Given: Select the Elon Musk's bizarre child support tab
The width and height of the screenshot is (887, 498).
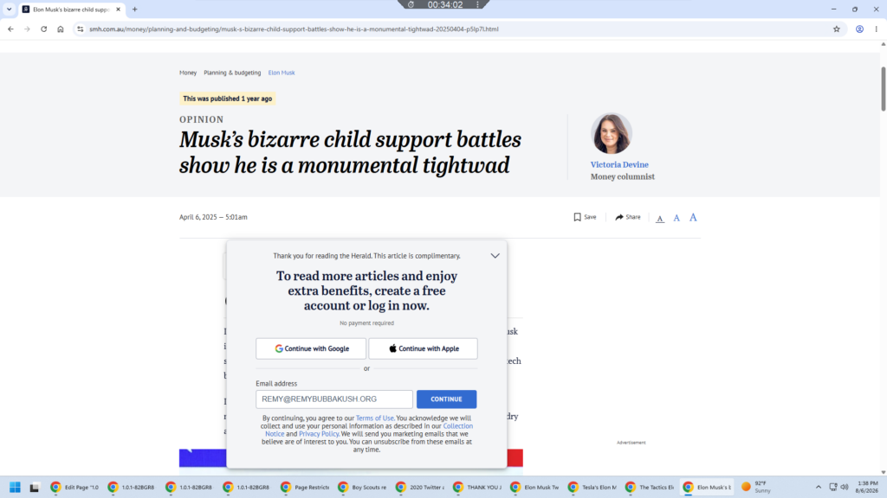Looking at the screenshot, I should click(71, 9).
